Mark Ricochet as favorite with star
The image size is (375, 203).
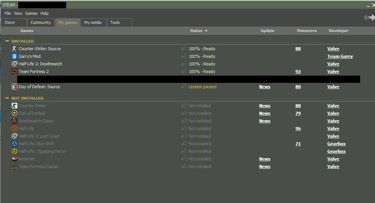click(x=184, y=159)
